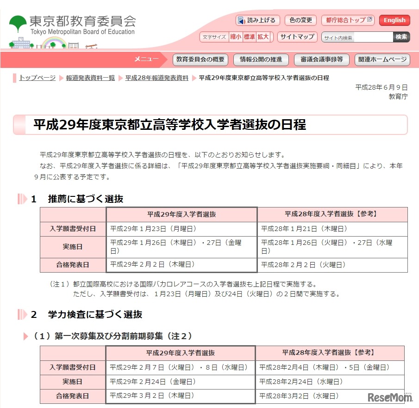419x408 pixels.
Task: Open 教育委員会の概要 menu item
Action: point(200,60)
